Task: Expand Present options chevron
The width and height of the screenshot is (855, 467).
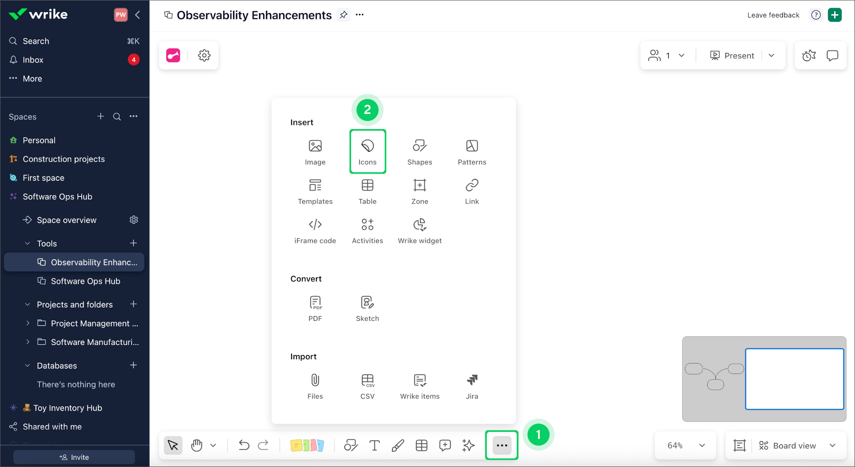Action: coord(771,56)
